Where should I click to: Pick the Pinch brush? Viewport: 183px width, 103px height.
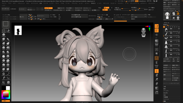4,48
